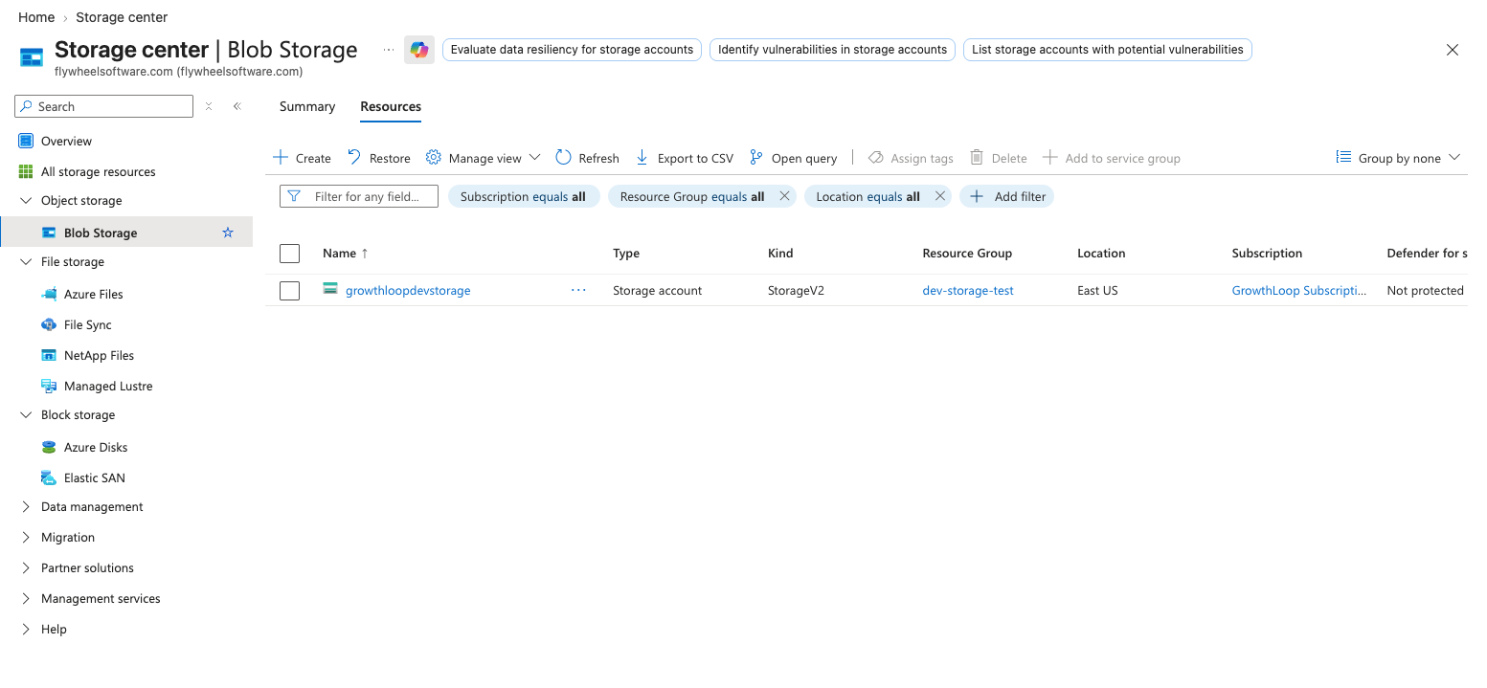Click the NetApp Files icon

point(49,355)
